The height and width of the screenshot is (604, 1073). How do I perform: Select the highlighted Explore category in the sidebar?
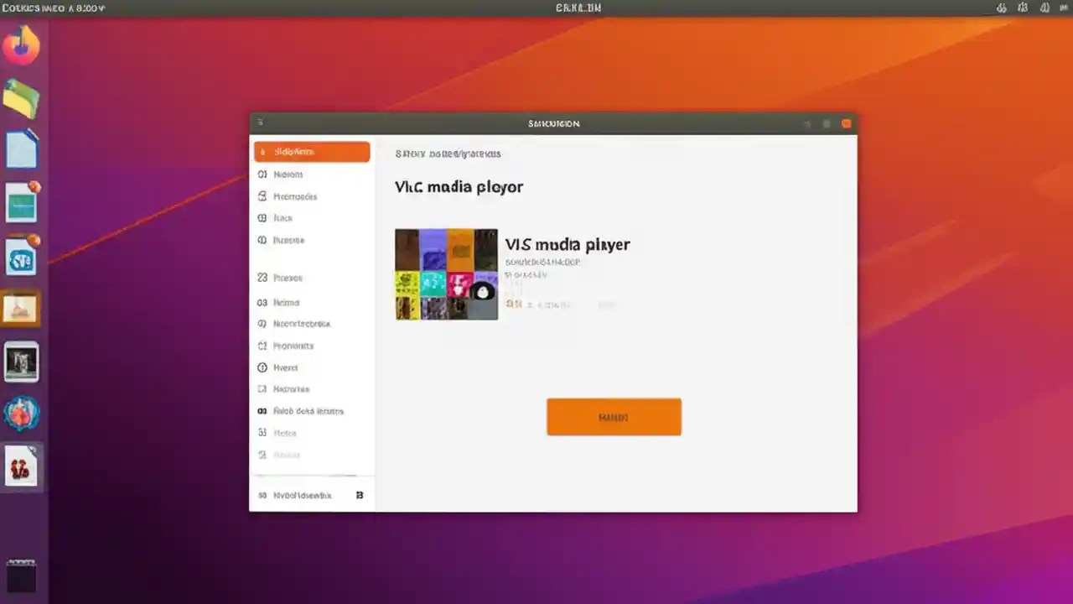311,152
